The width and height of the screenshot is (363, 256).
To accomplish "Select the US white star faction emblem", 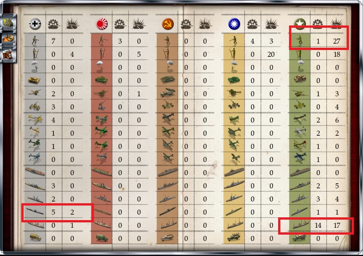I will pos(300,24).
